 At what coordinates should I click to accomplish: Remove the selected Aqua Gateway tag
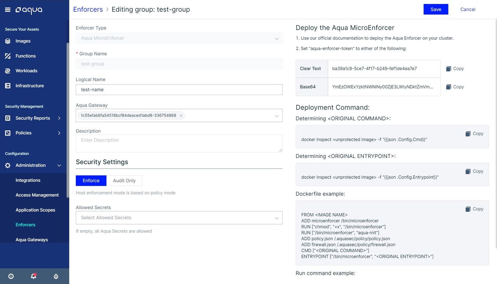181,116
